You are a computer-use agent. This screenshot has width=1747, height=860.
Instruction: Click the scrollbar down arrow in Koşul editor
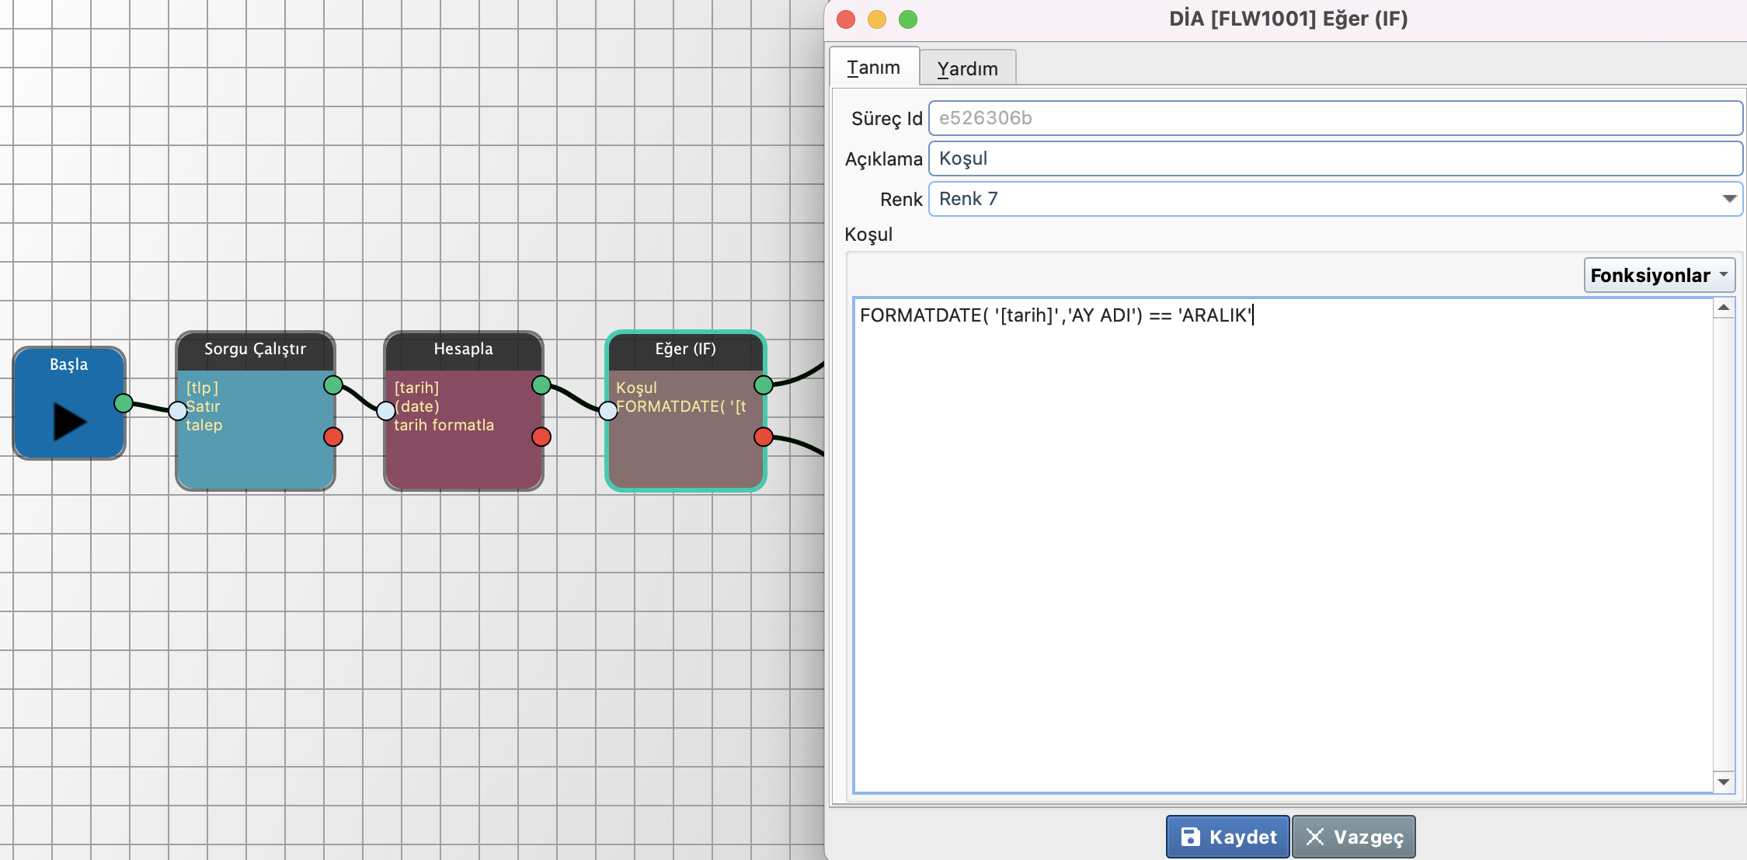[1724, 782]
